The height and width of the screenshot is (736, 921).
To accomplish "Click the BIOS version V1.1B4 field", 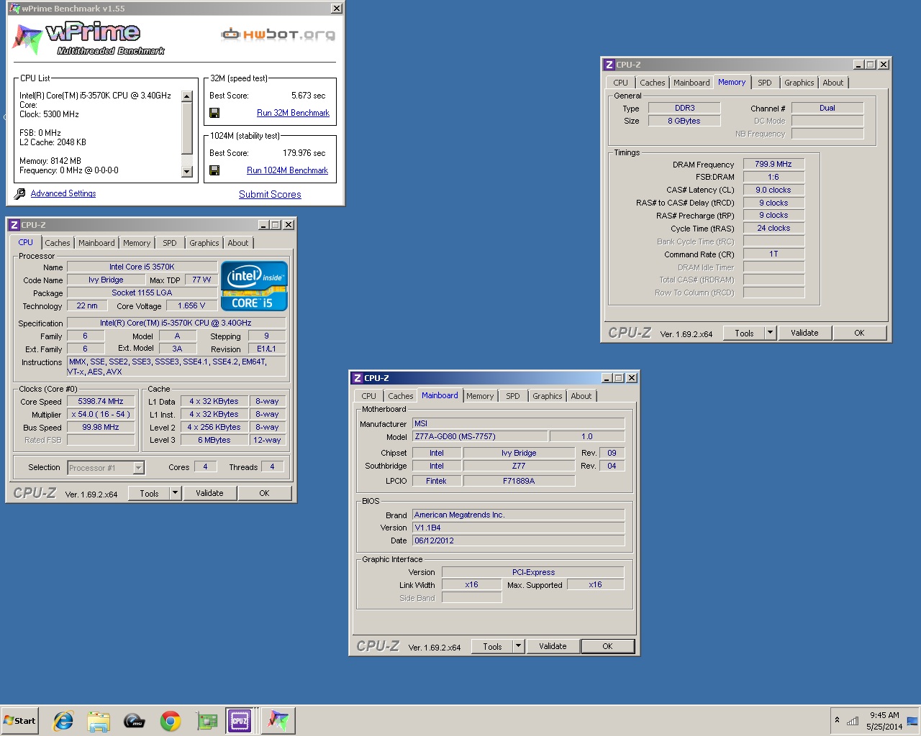I will (x=518, y=528).
